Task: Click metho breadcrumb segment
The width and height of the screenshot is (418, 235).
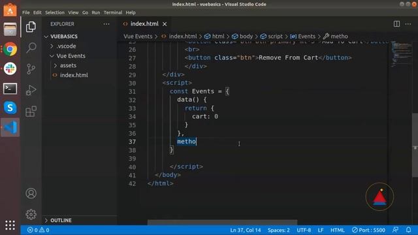Action: tap(339, 37)
